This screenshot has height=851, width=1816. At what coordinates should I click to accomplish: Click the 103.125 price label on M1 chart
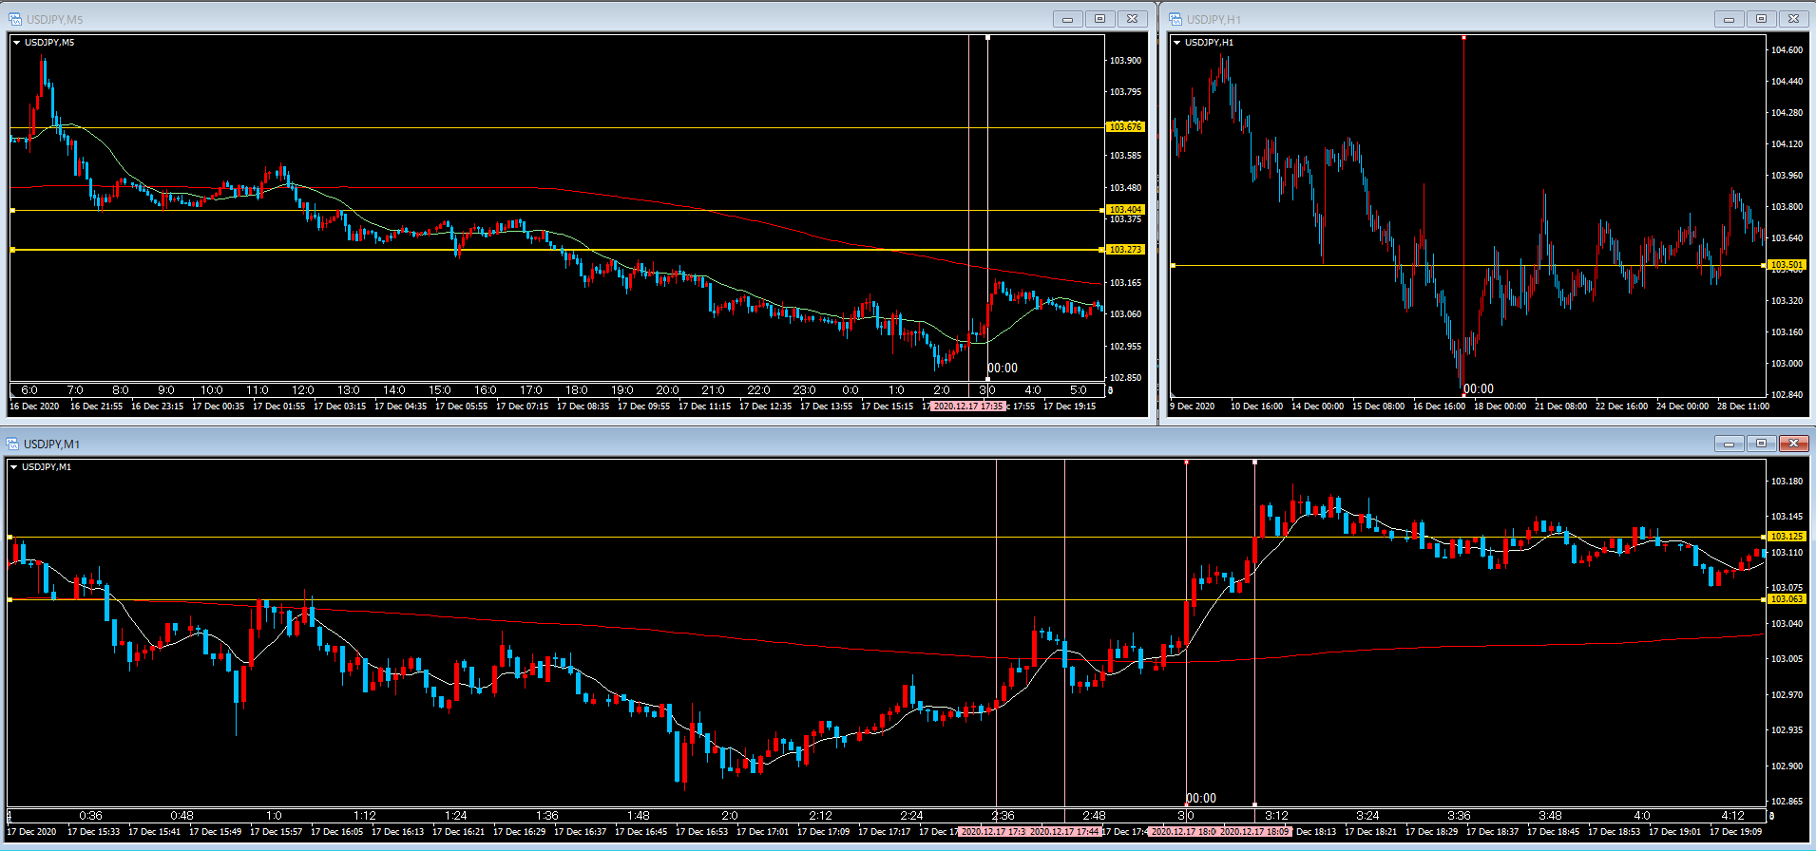(x=1787, y=537)
